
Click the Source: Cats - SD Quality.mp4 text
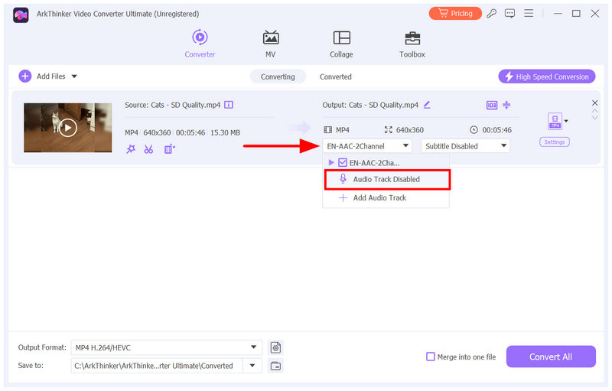pyautogui.click(x=173, y=105)
